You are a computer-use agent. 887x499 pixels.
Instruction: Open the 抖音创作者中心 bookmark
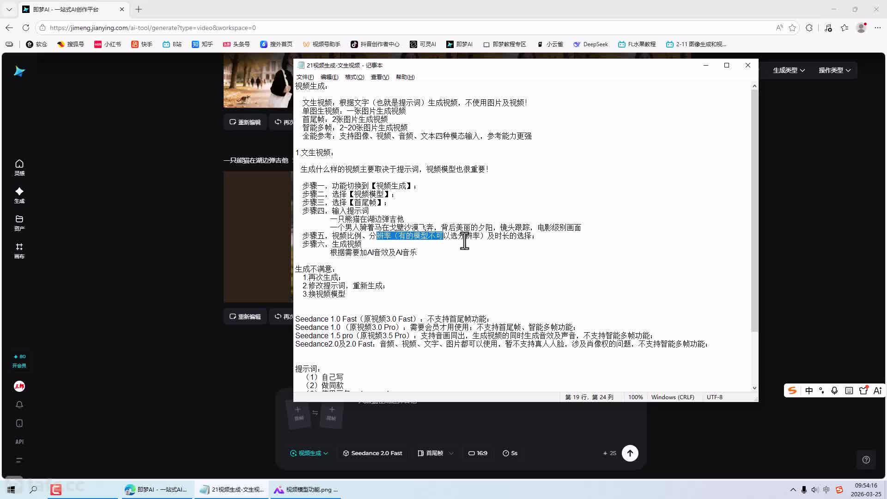tap(375, 44)
